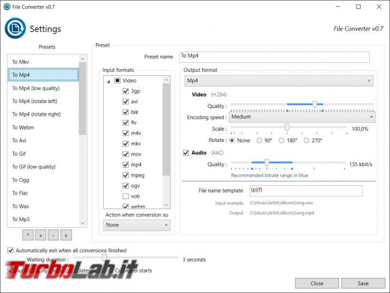Move selected preset up with ^ button
Screen dimensions: 390x293
pos(28,235)
